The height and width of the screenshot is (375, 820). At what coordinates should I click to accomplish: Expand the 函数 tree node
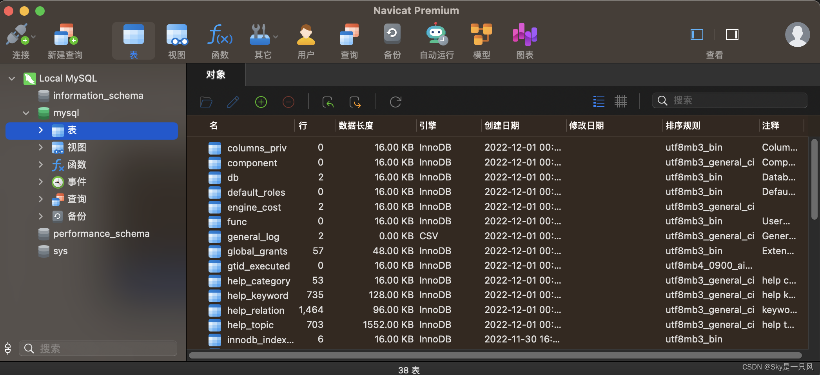(40, 165)
